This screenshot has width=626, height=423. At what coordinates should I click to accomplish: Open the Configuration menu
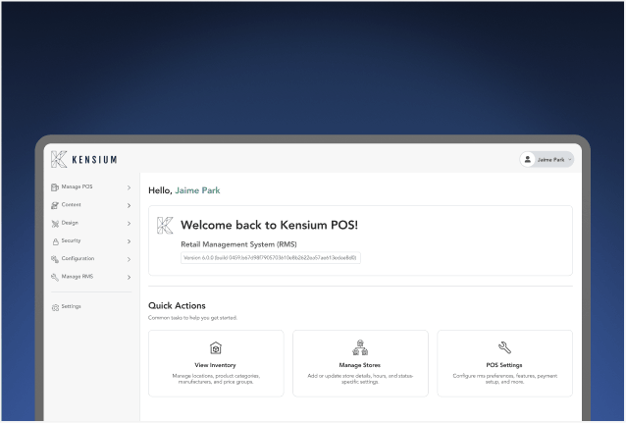91,259
